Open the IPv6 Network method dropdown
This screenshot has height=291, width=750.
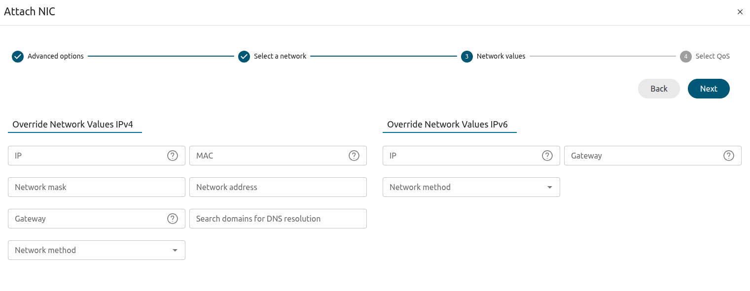pos(471,187)
